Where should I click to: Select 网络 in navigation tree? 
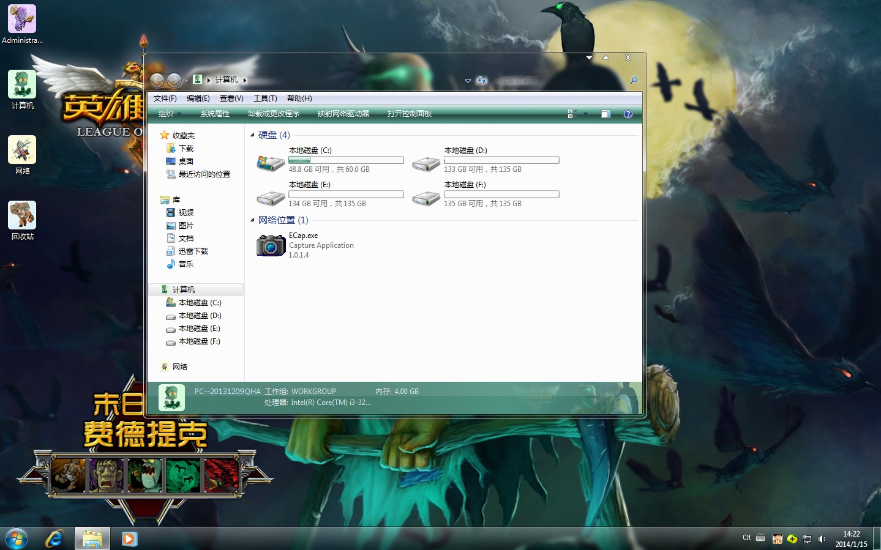point(174,367)
